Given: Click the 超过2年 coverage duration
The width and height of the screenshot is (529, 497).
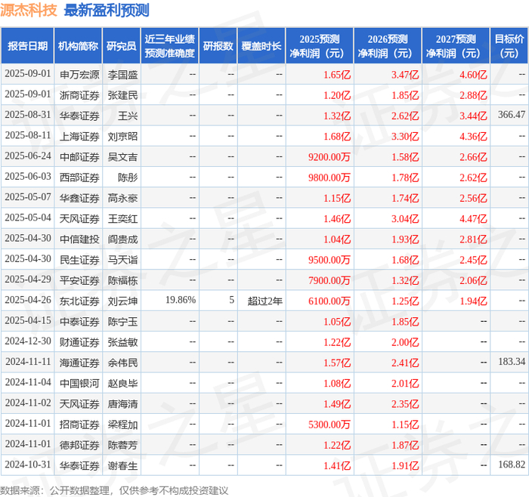Looking at the screenshot, I should pos(264,301).
